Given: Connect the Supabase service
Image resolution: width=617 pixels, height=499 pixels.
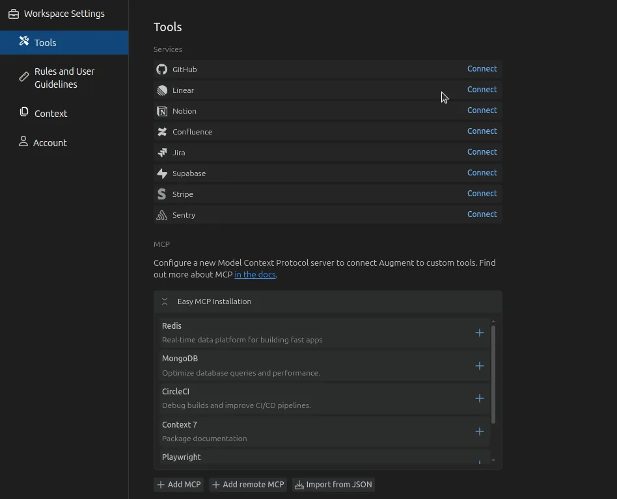Looking at the screenshot, I should [482, 173].
